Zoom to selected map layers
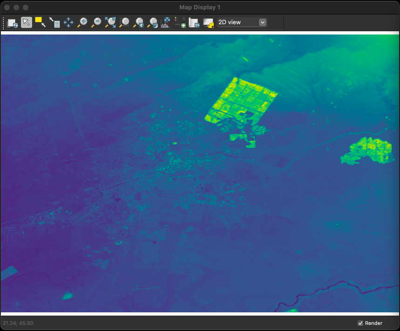This screenshot has width=400, height=331. (110, 22)
